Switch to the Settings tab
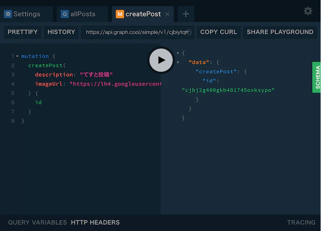Image resolution: width=321 pixels, height=231 pixels. (27, 14)
